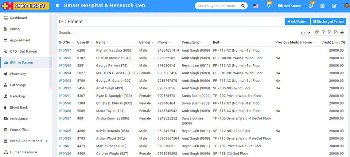The image size is (350, 157).
Task: Click the Add Patient button
Action: [297, 21]
